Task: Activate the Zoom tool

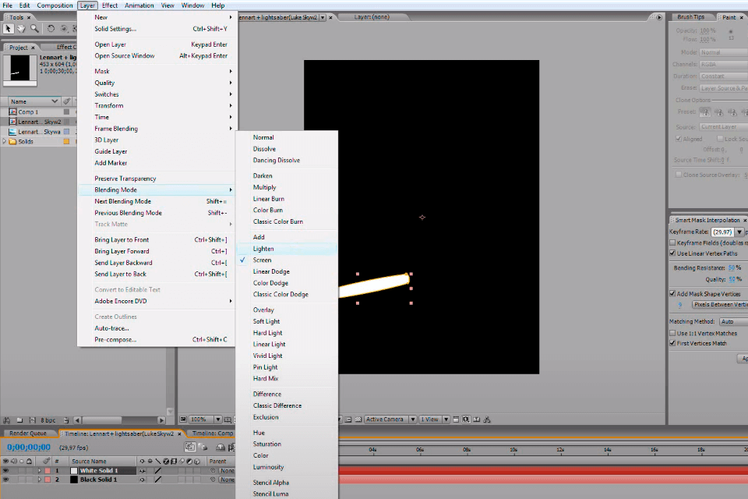Action: (35, 28)
